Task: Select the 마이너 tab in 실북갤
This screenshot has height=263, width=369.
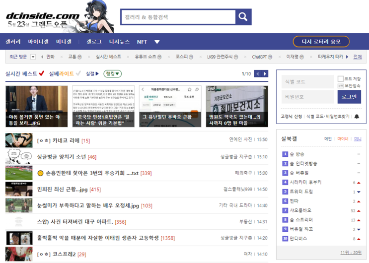Action: tap(343, 139)
